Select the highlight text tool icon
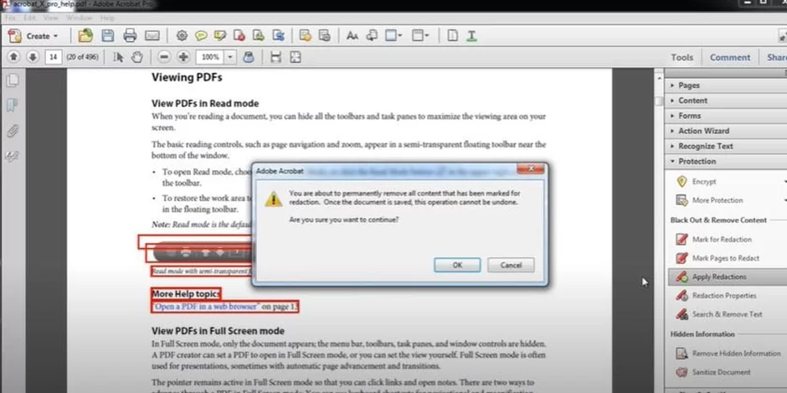Viewport: 787px width, 393px height. click(x=220, y=36)
